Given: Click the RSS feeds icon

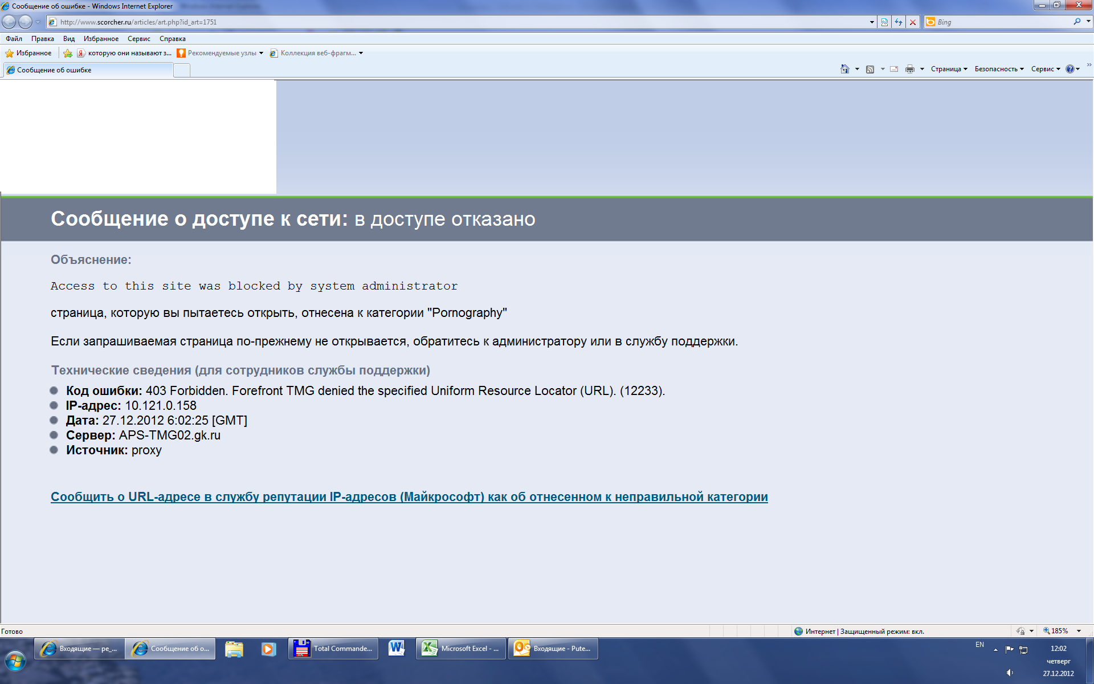Looking at the screenshot, I should coord(870,69).
